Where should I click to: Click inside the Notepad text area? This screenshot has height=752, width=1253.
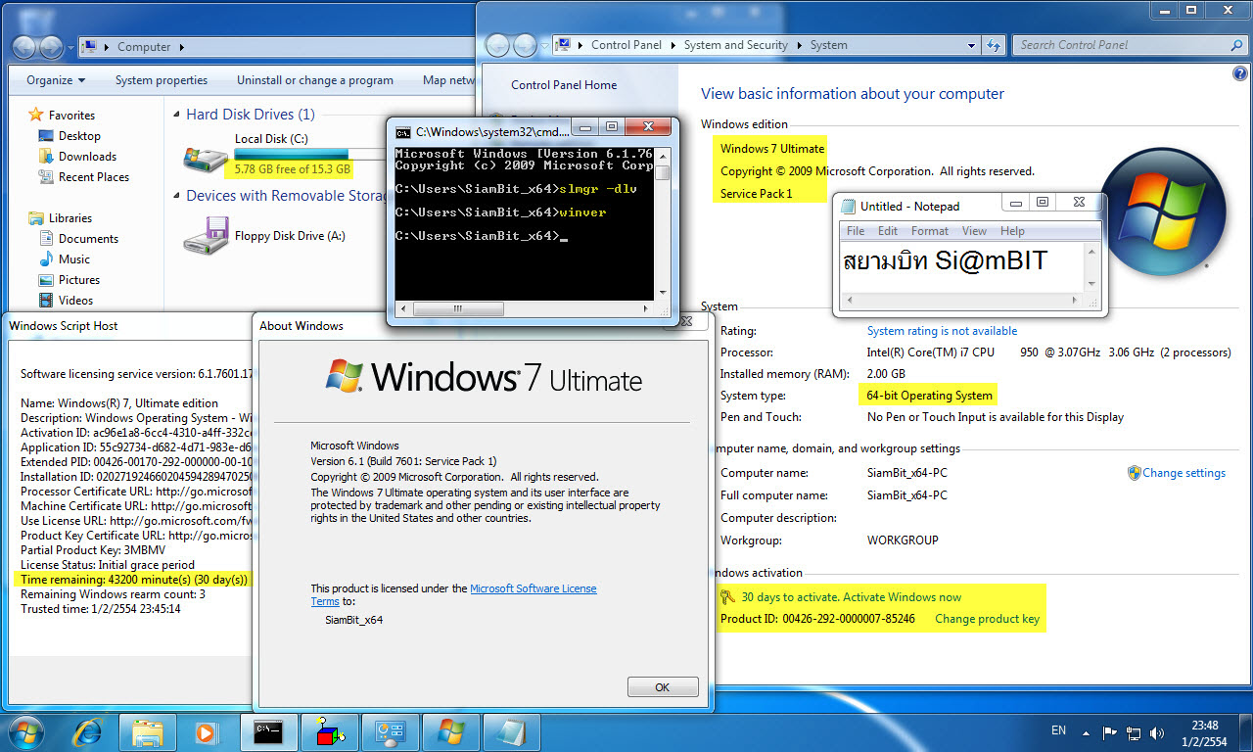point(962,266)
